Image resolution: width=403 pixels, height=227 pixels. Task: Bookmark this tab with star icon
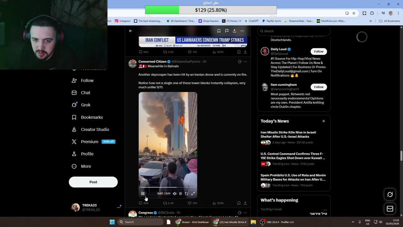[354, 13]
